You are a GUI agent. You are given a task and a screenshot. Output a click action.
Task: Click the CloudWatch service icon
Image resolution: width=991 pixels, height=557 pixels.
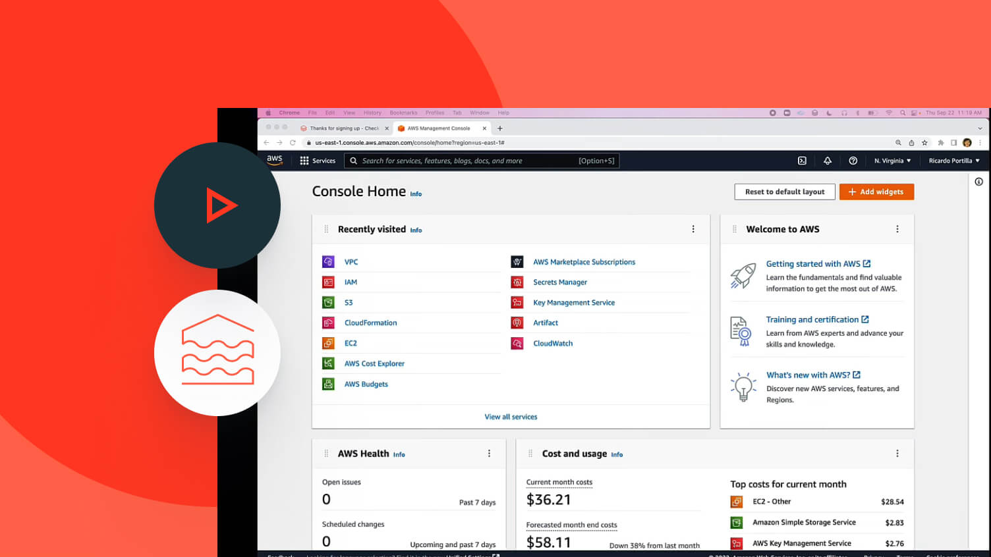pos(517,344)
